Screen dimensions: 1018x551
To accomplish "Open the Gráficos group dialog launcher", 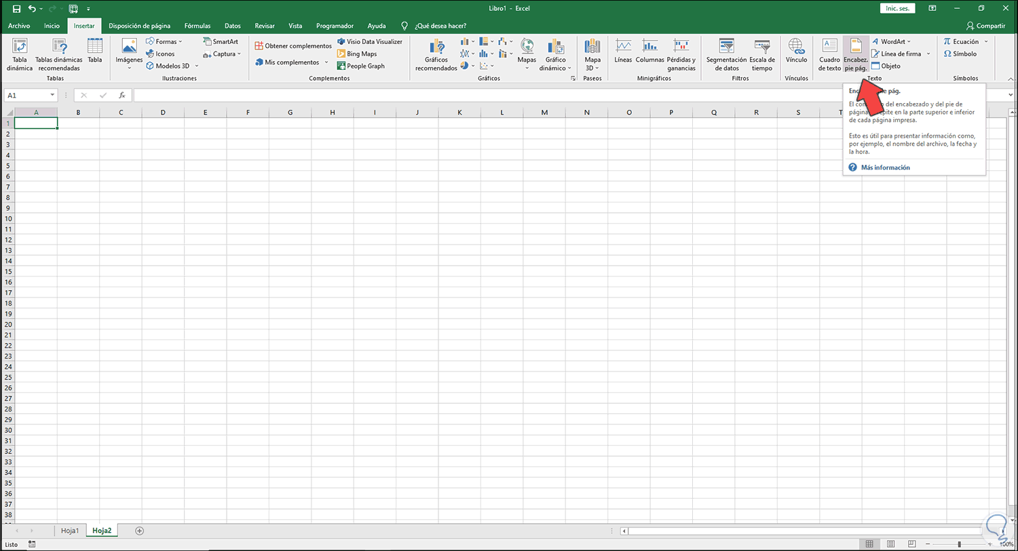I will coord(573,79).
